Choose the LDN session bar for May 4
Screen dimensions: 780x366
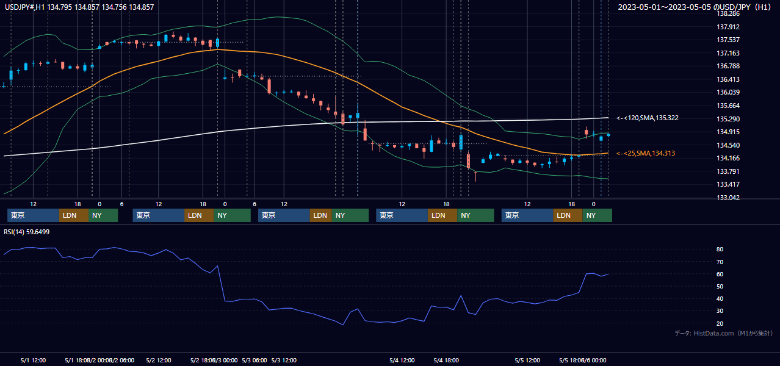pyautogui.click(x=442, y=215)
